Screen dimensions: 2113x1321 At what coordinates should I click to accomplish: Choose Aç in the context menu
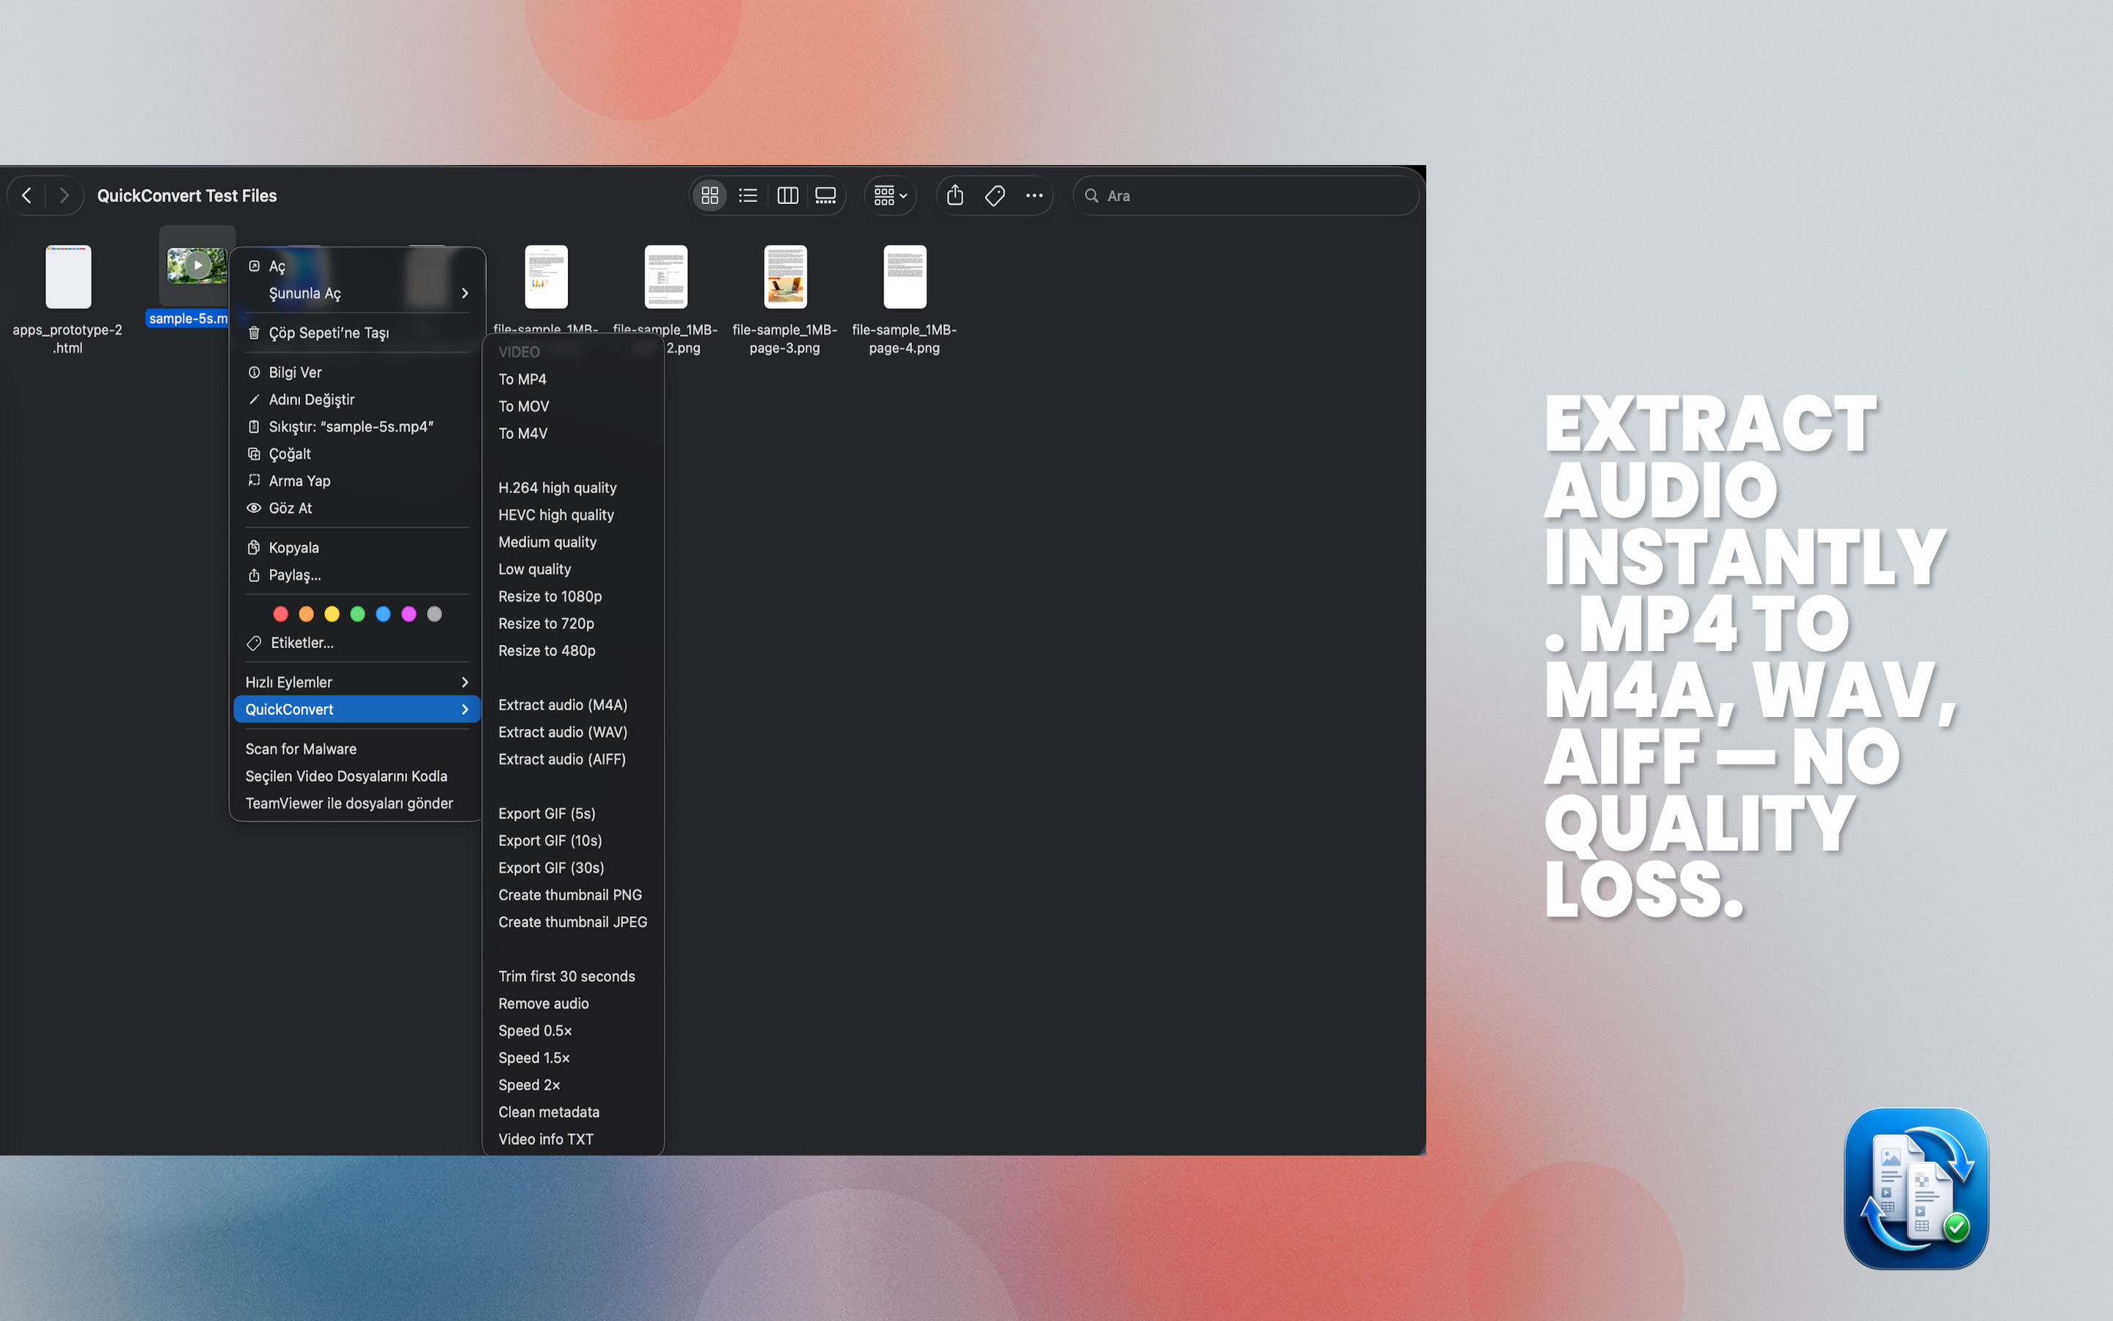pos(357,266)
